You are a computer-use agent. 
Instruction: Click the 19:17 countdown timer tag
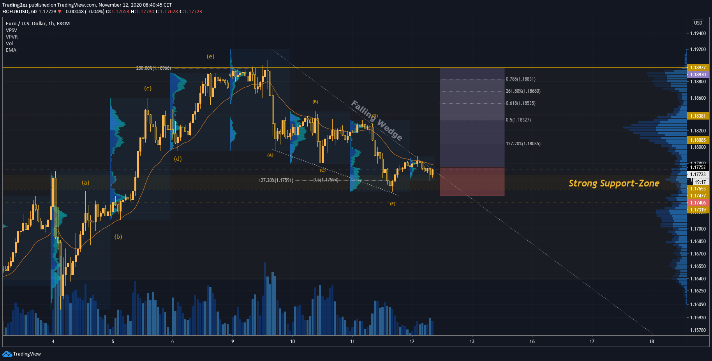click(x=700, y=182)
